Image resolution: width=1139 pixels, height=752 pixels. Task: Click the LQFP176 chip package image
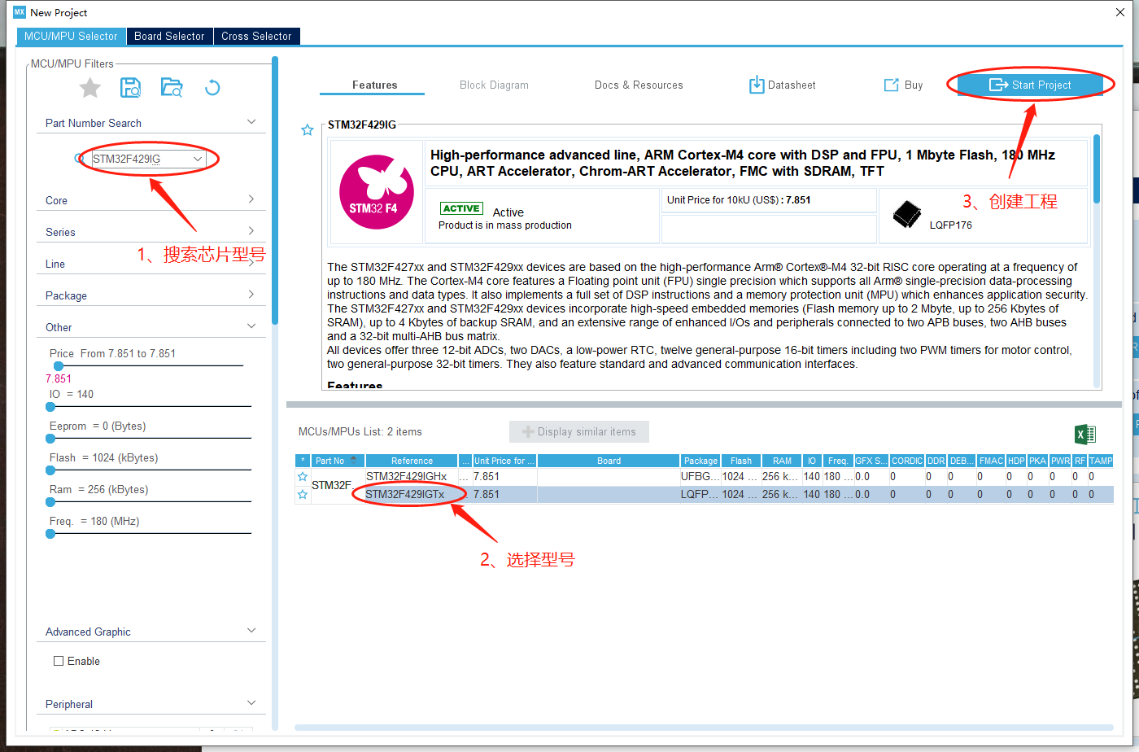click(907, 214)
